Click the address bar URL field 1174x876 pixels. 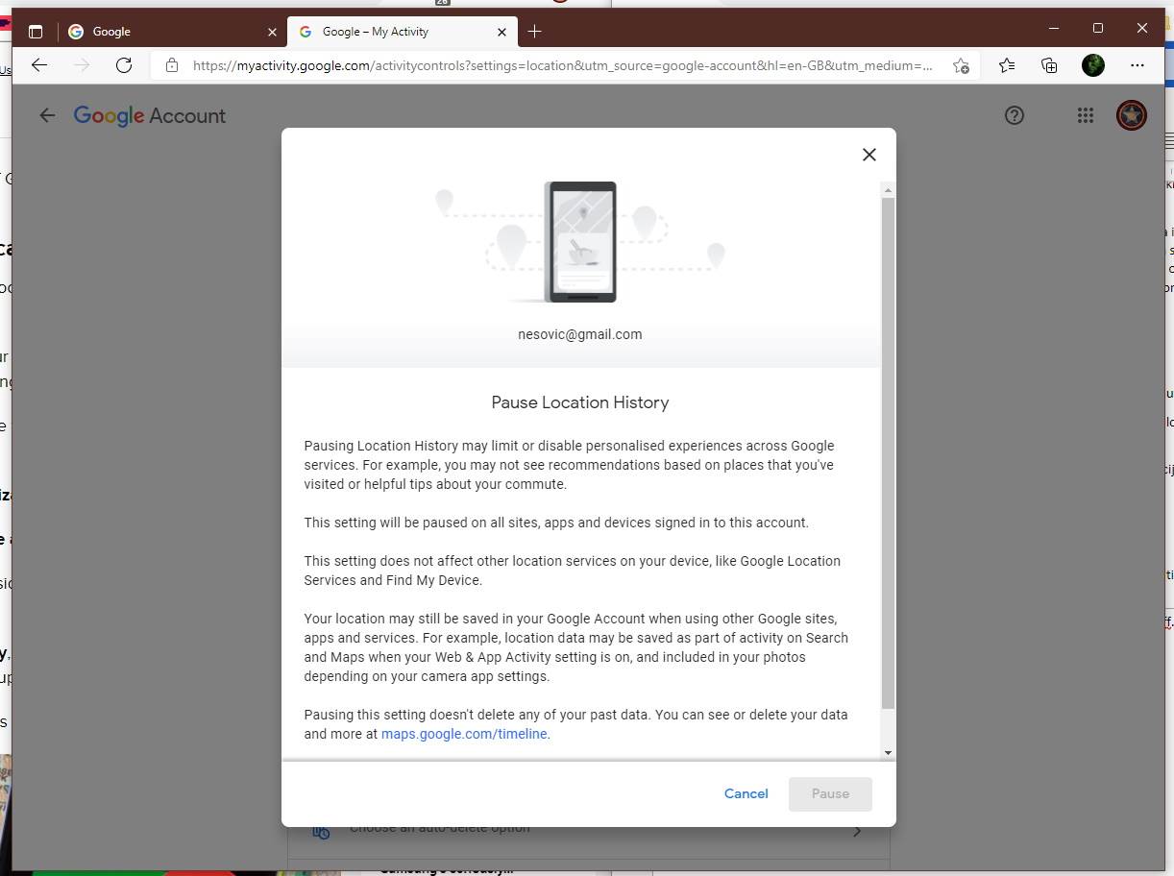[x=562, y=65]
